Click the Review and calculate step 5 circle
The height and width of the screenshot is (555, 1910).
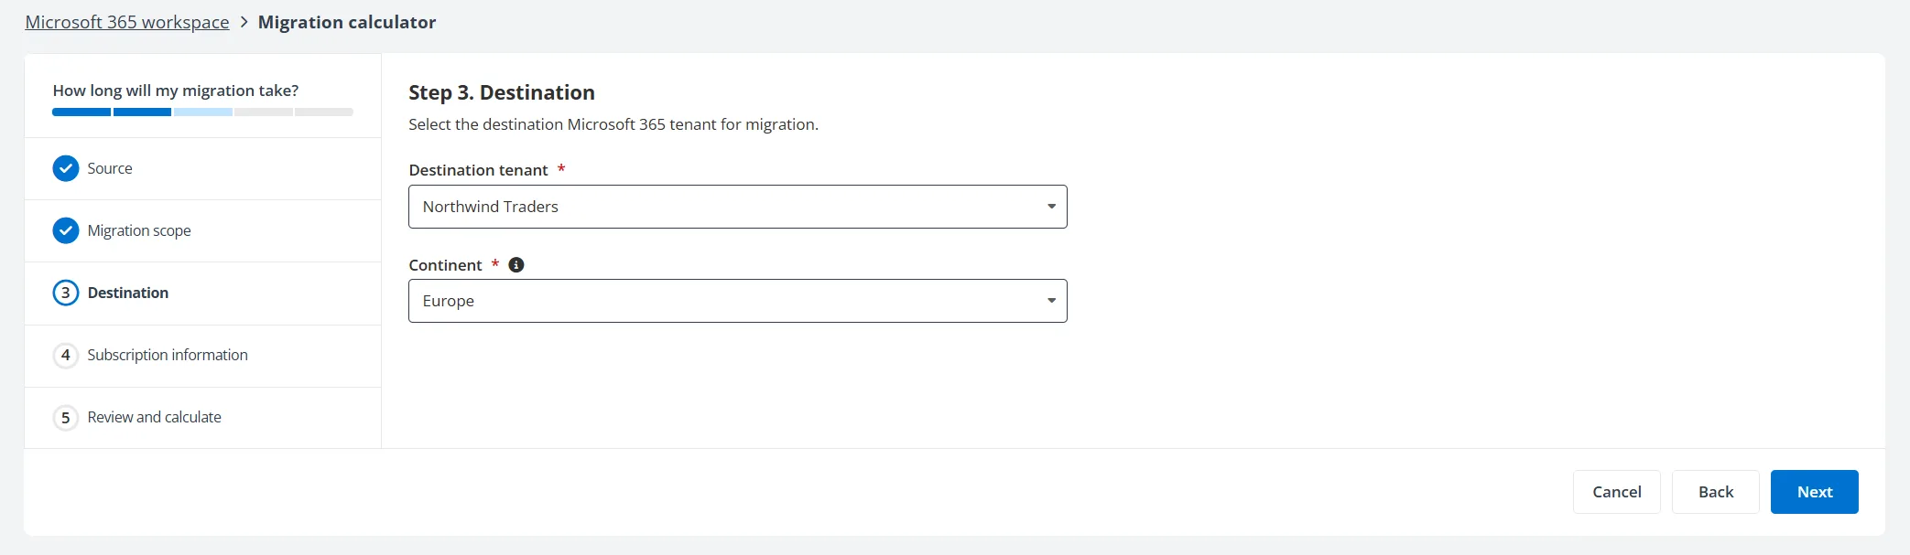65,417
